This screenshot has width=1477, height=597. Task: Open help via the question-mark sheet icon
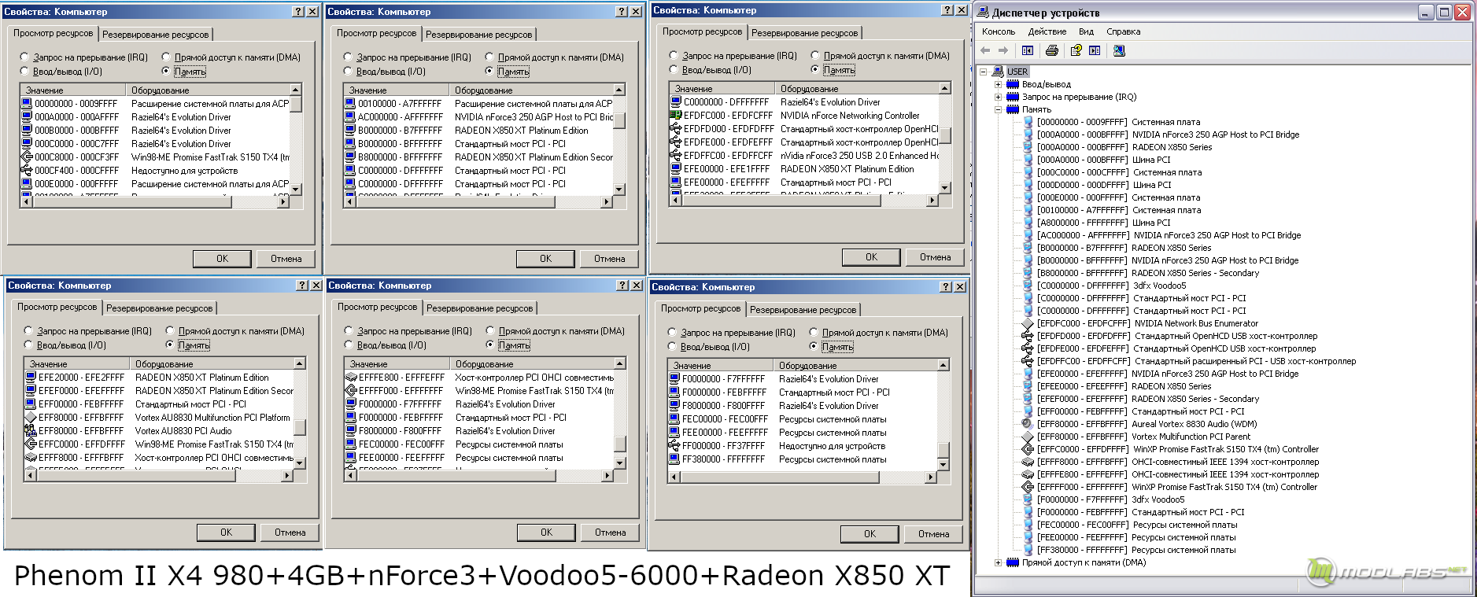pyautogui.click(x=1076, y=50)
